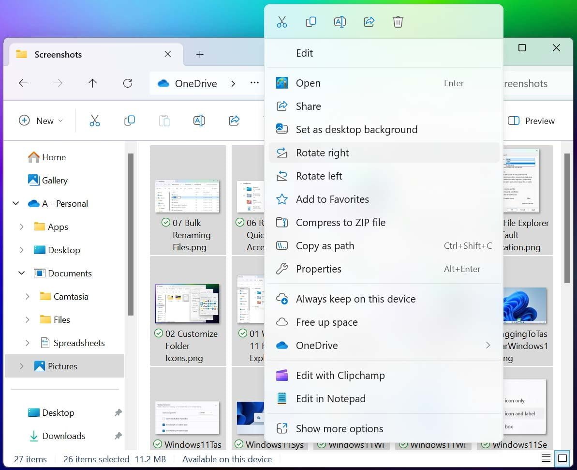Expand the OneDrive submenu in the context menu
577x470 pixels.
(x=488, y=345)
